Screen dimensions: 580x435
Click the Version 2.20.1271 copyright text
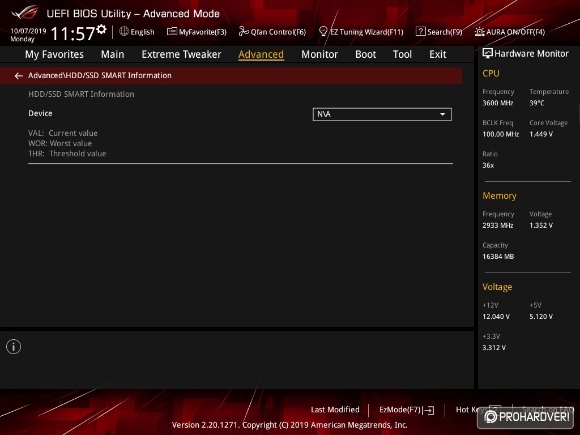click(x=289, y=425)
